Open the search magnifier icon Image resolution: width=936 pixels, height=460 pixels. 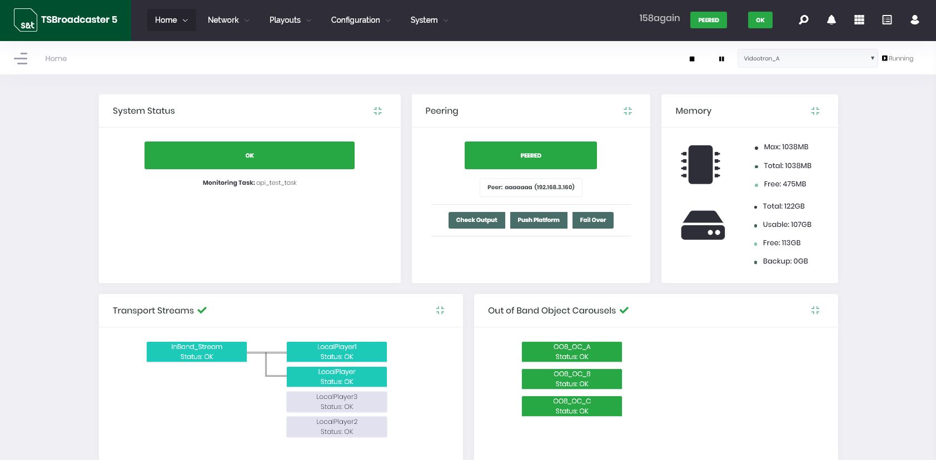pyautogui.click(x=803, y=20)
